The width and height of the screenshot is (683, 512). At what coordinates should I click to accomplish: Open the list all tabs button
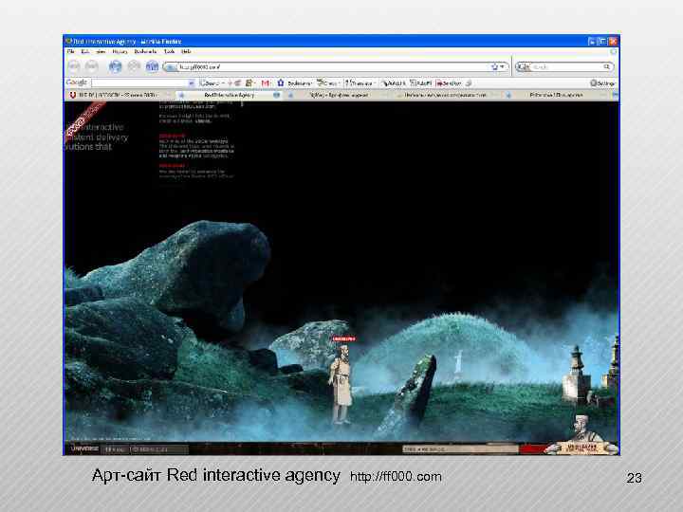[615, 95]
